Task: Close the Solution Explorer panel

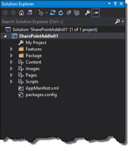Action: (121, 4)
